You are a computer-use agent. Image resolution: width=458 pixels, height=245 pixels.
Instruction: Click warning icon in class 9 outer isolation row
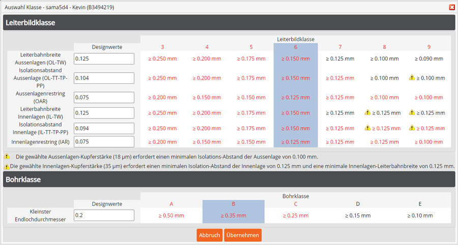pos(412,78)
